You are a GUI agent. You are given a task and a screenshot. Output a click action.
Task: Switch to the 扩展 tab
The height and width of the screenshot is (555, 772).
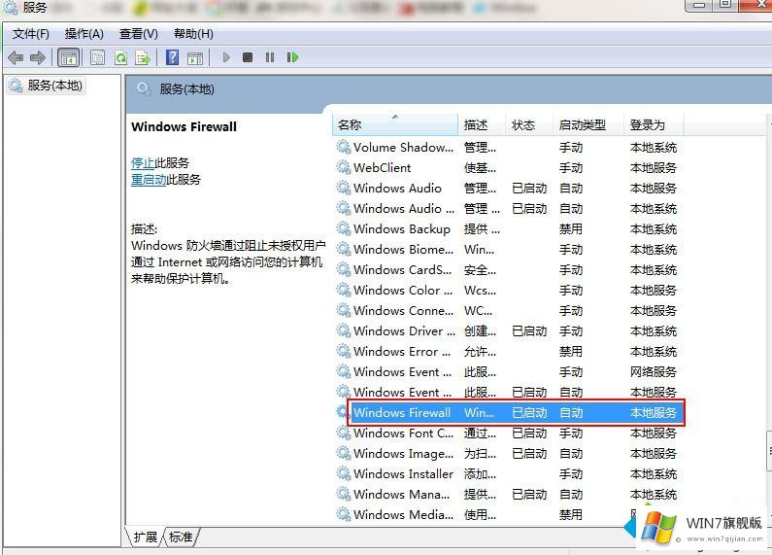click(x=146, y=537)
